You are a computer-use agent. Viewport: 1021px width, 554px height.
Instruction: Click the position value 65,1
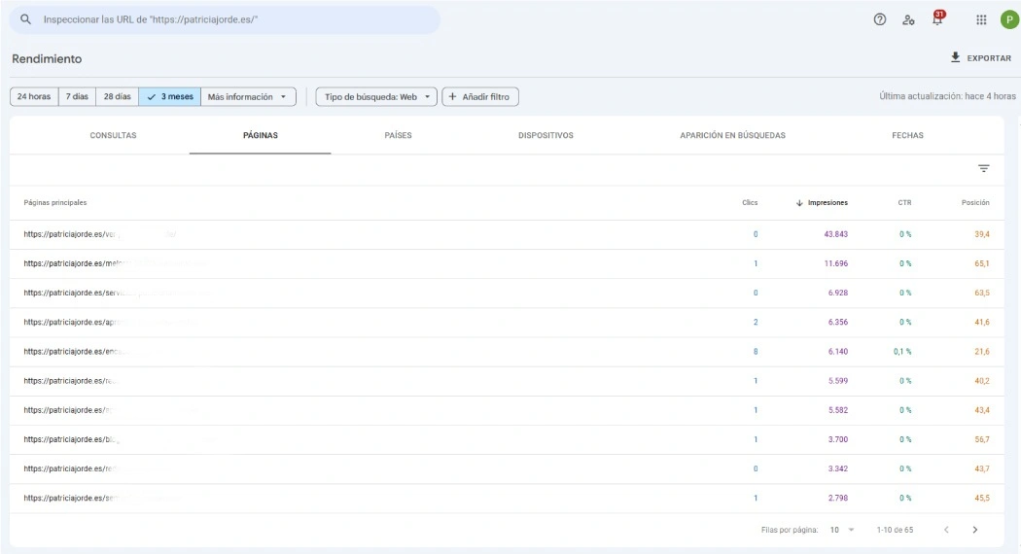(x=982, y=263)
